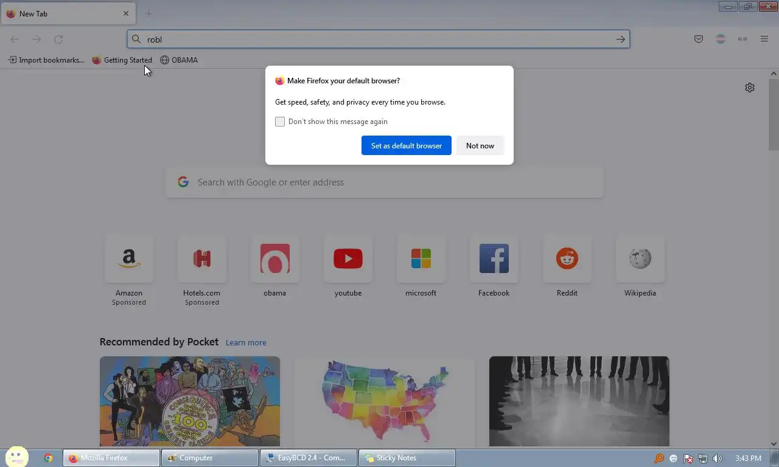Launch Chrome from the taskbar
The height and width of the screenshot is (467, 779).
coord(48,458)
